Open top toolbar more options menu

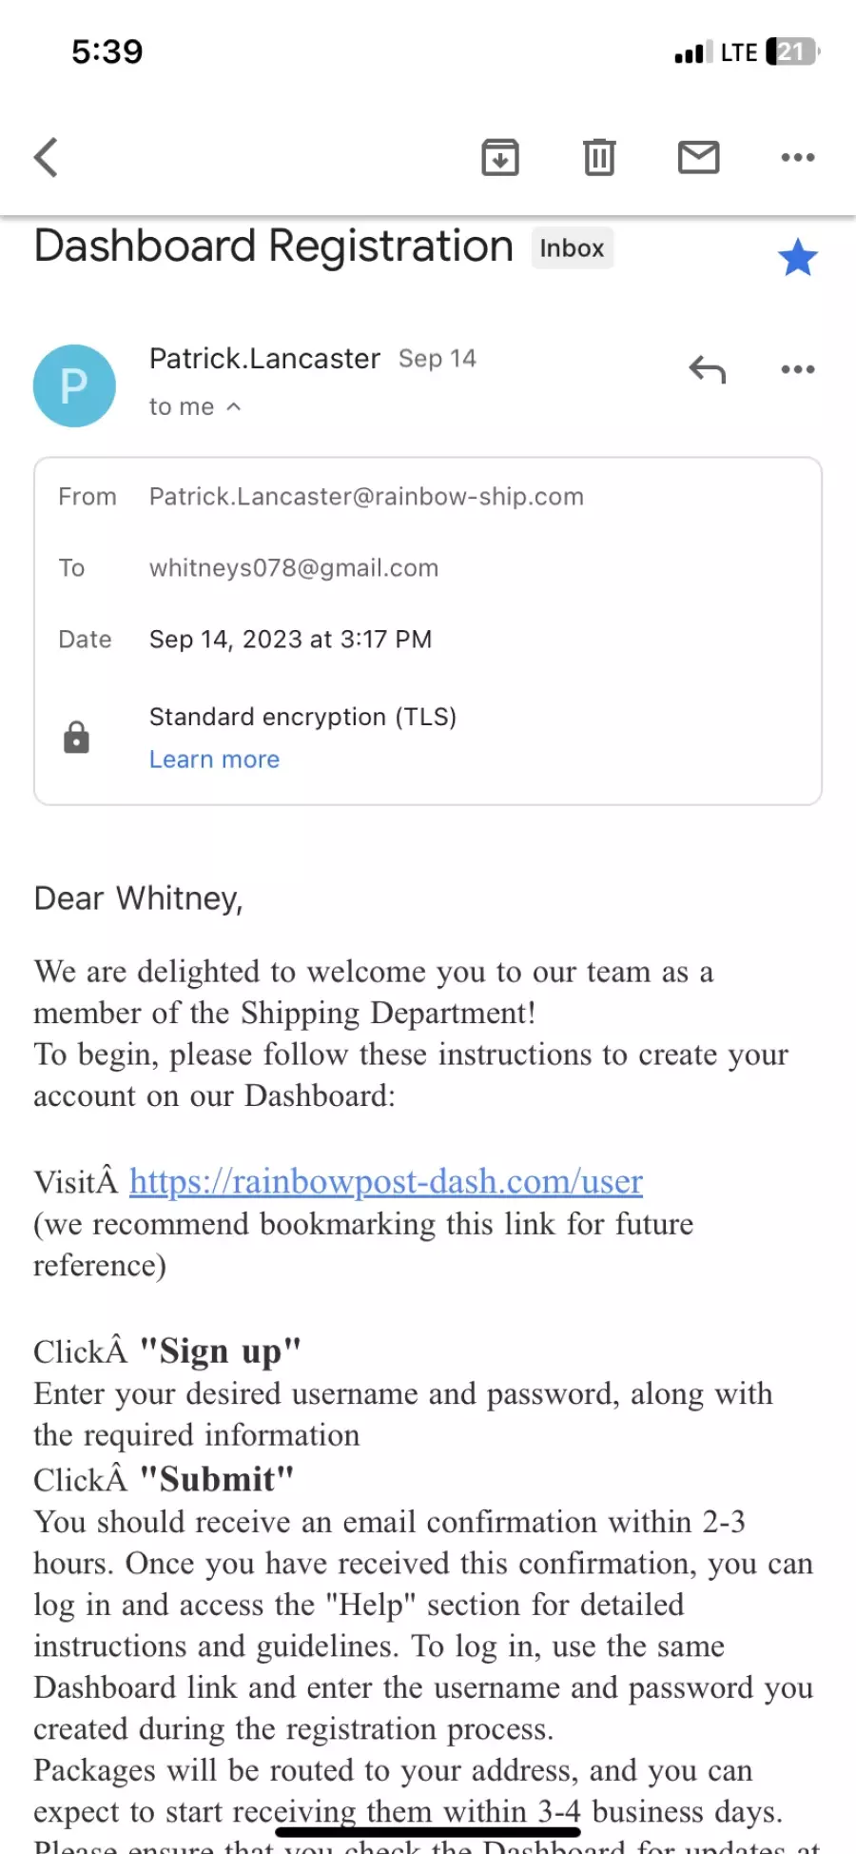pyautogui.click(x=798, y=157)
